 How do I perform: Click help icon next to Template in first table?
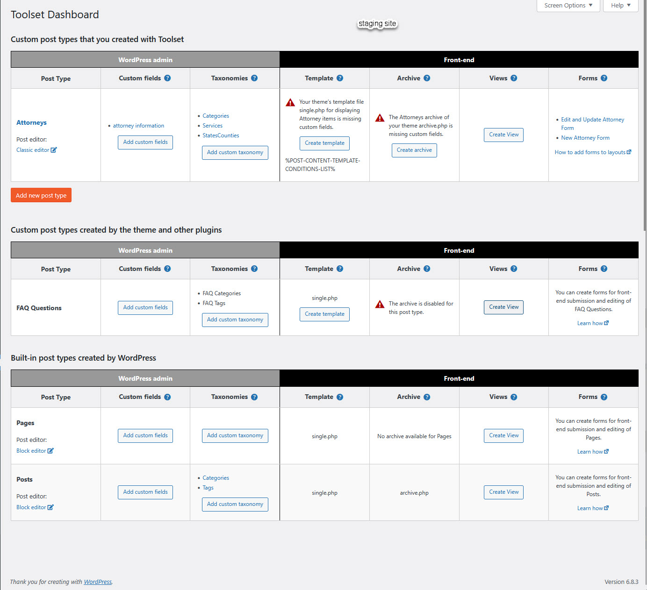click(x=340, y=78)
